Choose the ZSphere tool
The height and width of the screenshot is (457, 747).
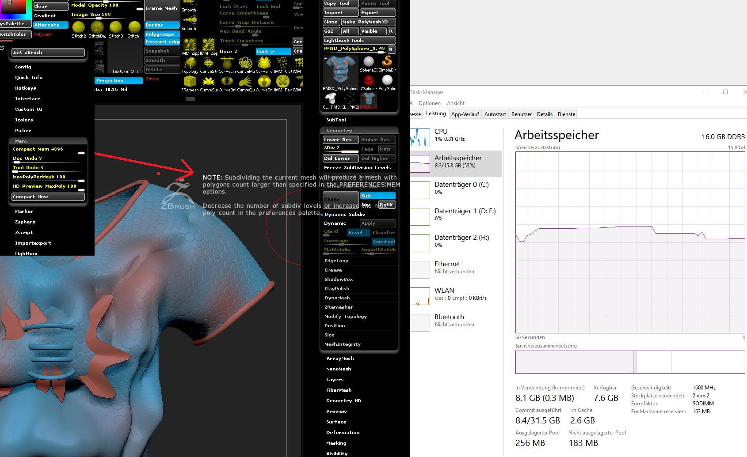(x=369, y=80)
